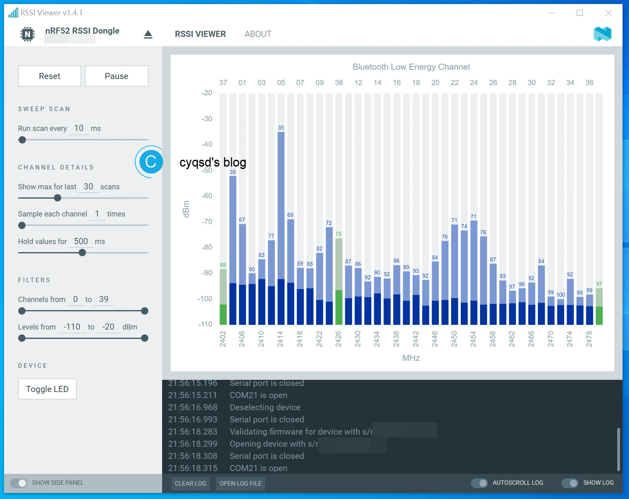The height and width of the screenshot is (499, 629).
Task: Click the Channels from input showing 0
Action: point(75,299)
